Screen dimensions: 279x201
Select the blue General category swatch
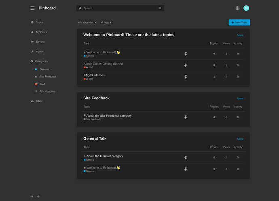click(x=36, y=69)
